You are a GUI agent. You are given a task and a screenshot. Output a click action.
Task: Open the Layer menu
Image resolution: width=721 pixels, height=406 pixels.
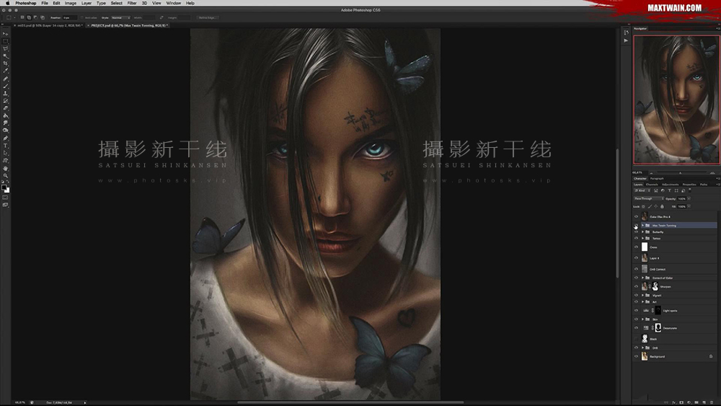click(87, 3)
